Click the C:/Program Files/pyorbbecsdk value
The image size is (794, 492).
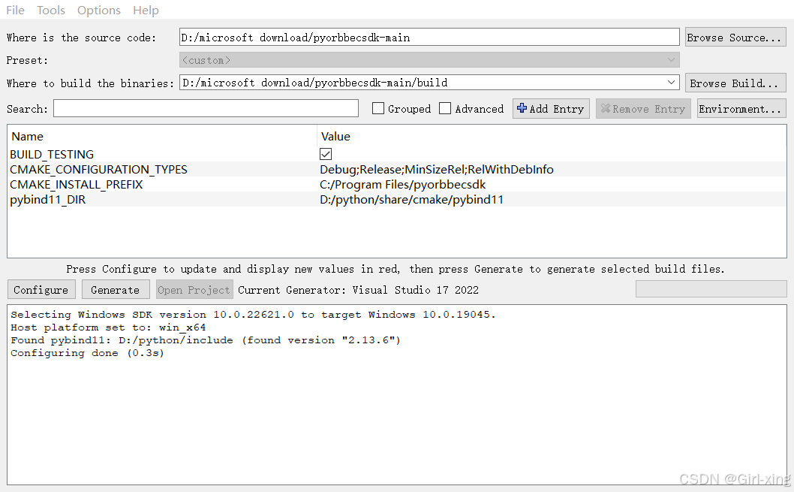[402, 185]
